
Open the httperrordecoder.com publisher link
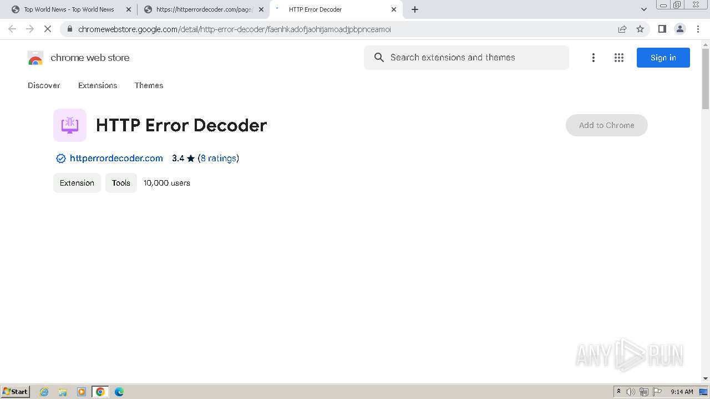tap(116, 158)
